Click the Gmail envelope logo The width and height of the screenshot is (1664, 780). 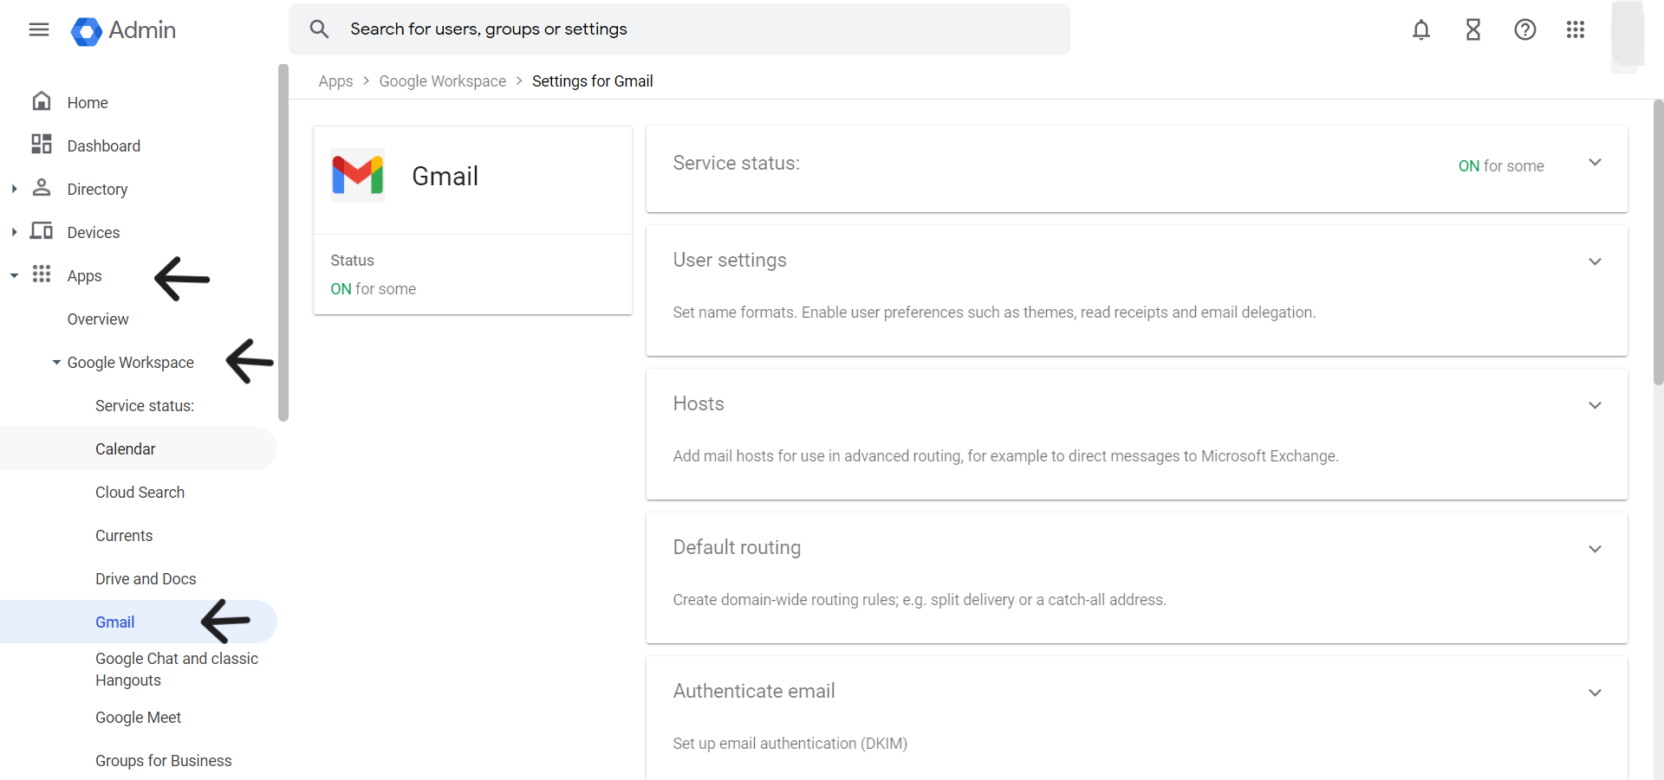[358, 176]
